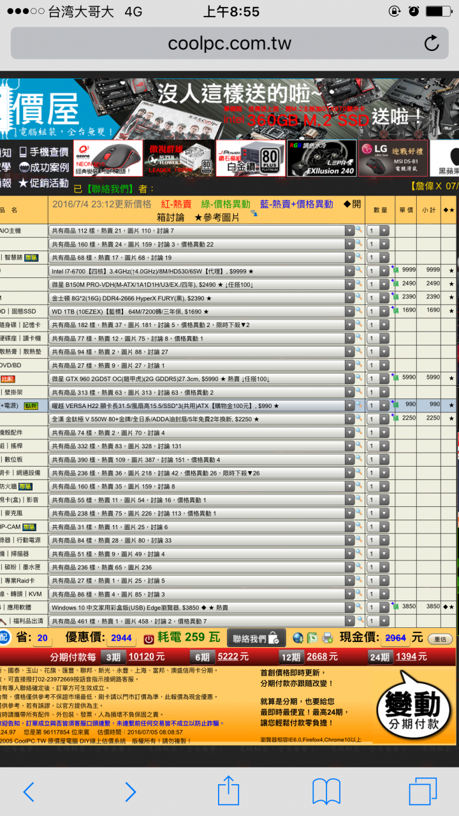The height and width of the screenshot is (816, 459).
Task: Open 成功案例 in left menu
Action: pyautogui.click(x=44, y=168)
